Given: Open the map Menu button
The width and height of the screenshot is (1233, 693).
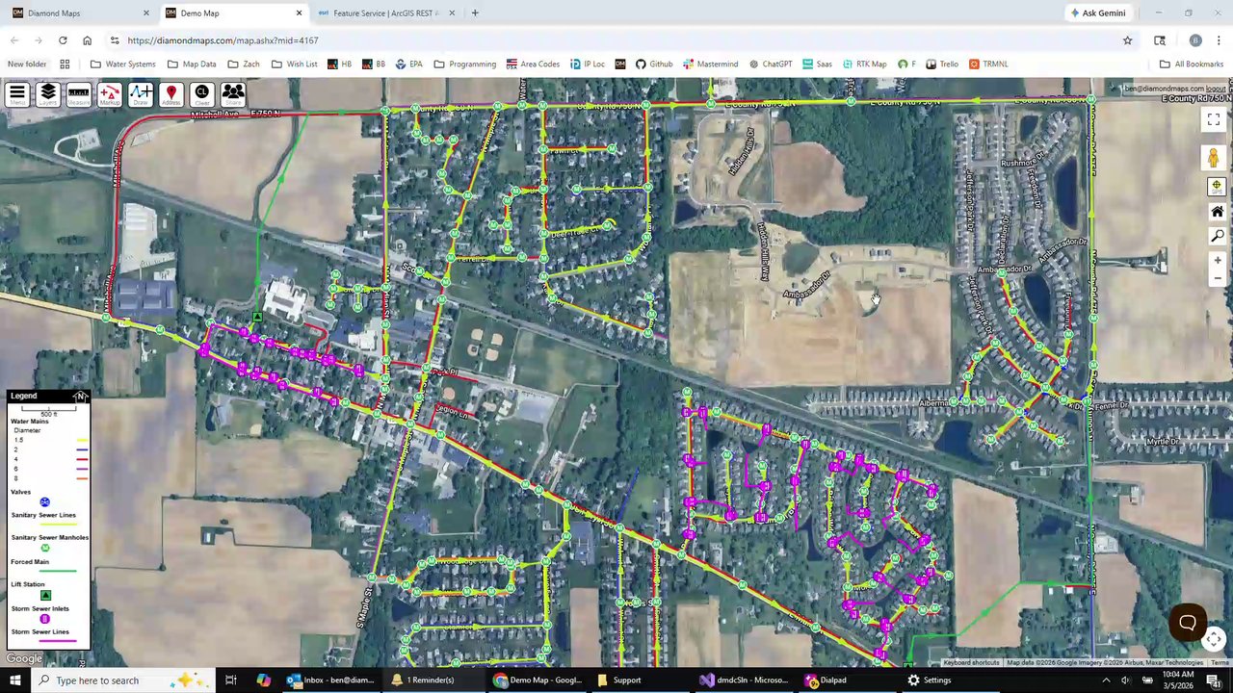Looking at the screenshot, I should (x=16, y=94).
